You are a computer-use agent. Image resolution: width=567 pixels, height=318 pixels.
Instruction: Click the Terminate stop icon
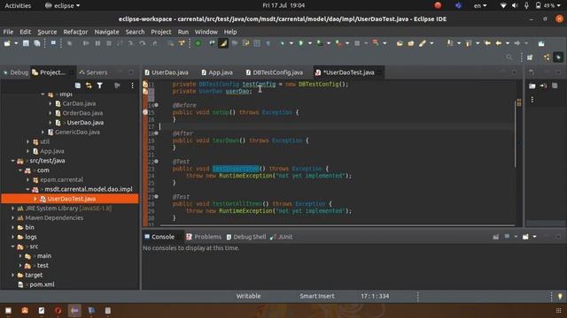[x=109, y=43]
